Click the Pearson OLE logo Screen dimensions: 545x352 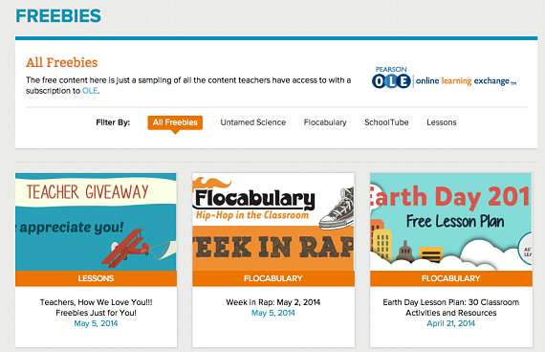pos(444,77)
